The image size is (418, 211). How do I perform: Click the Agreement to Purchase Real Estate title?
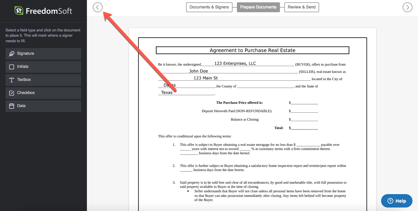(x=253, y=50)
